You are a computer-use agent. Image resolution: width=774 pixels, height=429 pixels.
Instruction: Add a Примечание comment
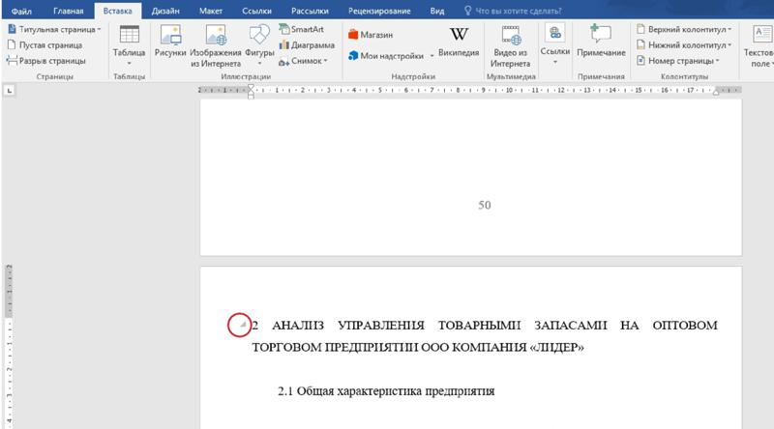click(601, 42)
